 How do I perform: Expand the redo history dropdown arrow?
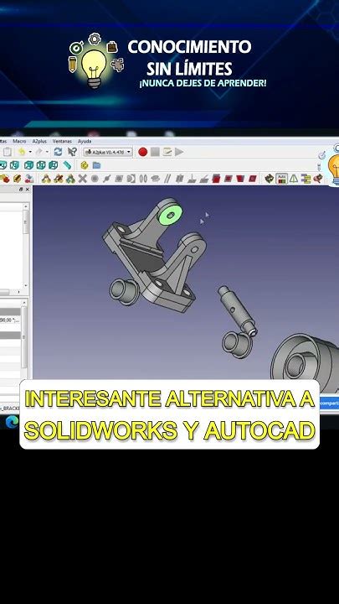(47, 152)
